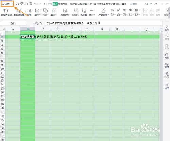Click the Save icon in quick access toolbar
This screenshot has width=170, height=141.
coord(17,4)
